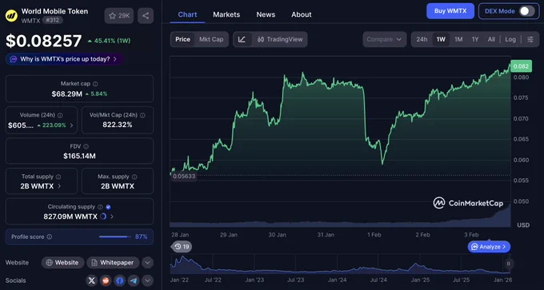This screenshot has height=290, width=544.
Task: Open the Chart tab
Action: coord(187,14)
